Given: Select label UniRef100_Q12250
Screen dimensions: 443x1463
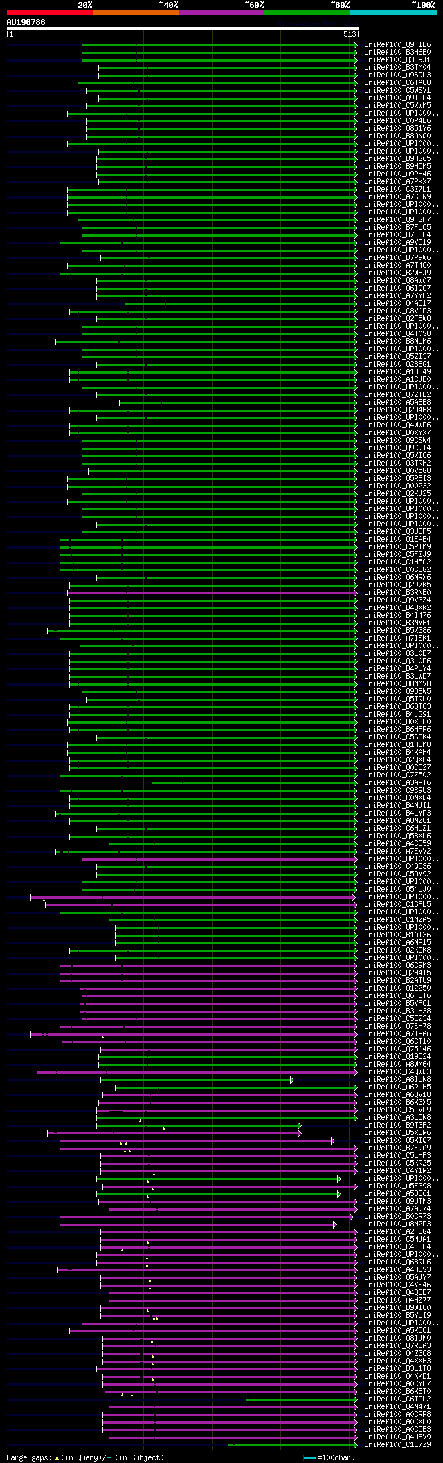Looking at the screenshot, I should (x=397, y=988).
